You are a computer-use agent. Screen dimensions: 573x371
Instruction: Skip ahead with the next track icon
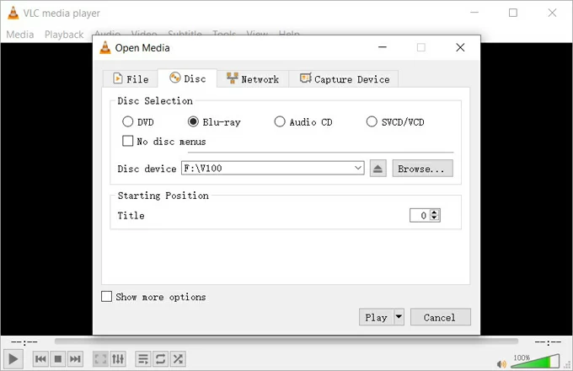[x=75, y=359]
